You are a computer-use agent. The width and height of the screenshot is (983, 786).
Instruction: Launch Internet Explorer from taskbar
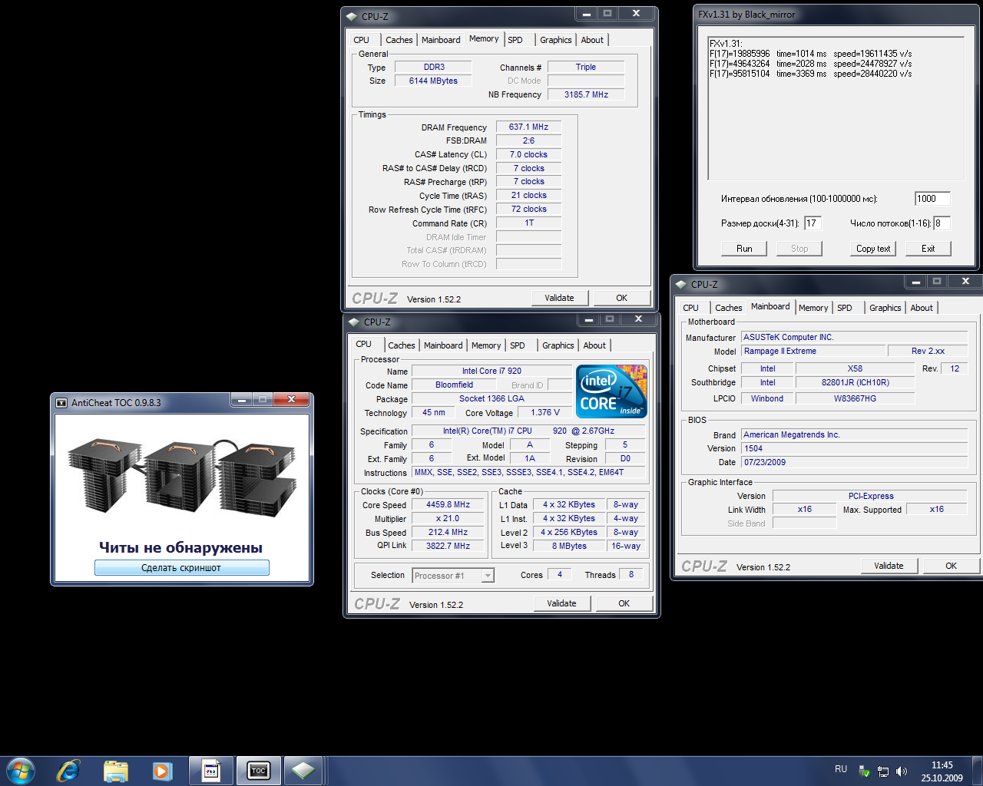[x=68, y=771]
